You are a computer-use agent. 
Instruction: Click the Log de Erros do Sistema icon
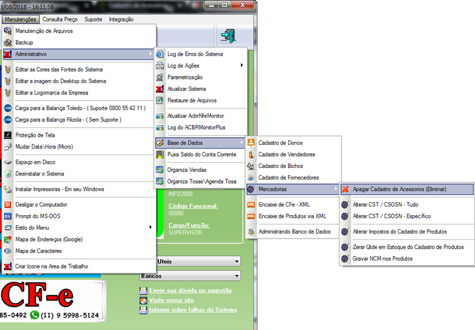[x=160, y=54]
